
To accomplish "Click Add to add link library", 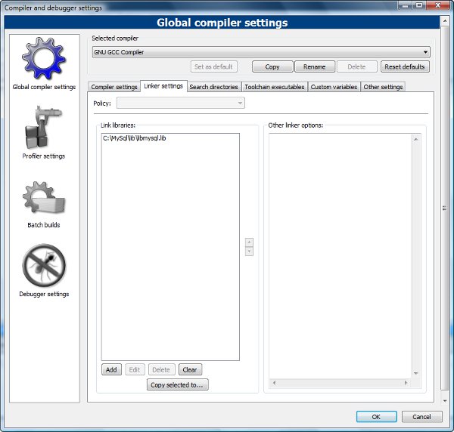I will tap(111, 370).
